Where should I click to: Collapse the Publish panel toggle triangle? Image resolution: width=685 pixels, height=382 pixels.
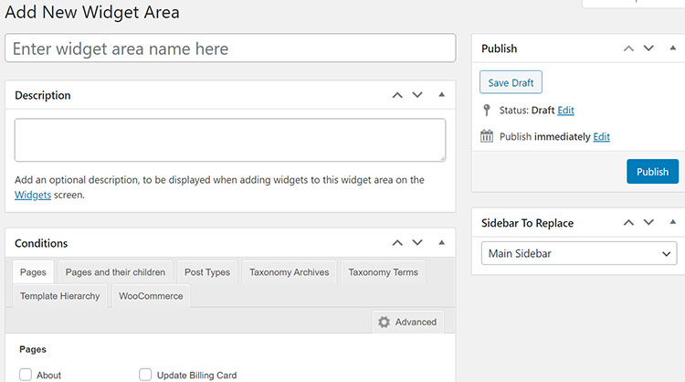pyautogui.click(x=671, y=48)
